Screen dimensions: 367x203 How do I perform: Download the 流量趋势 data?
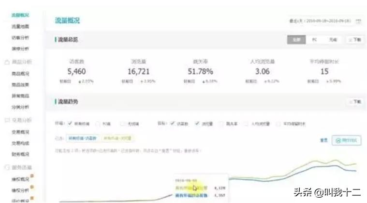click(355, 102)
